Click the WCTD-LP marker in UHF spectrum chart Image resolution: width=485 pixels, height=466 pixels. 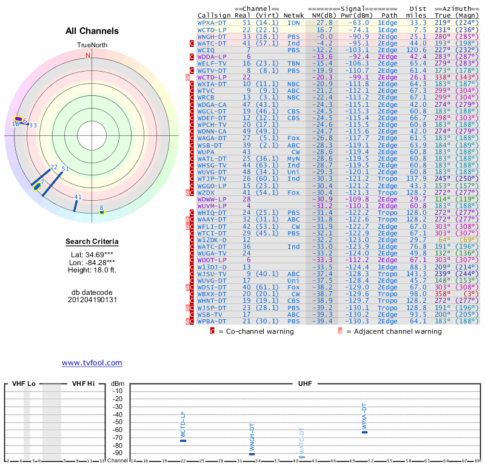point(183,441)
